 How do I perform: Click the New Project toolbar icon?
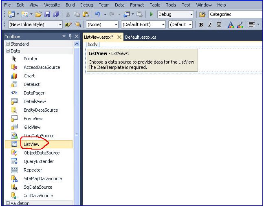(11, 15)
